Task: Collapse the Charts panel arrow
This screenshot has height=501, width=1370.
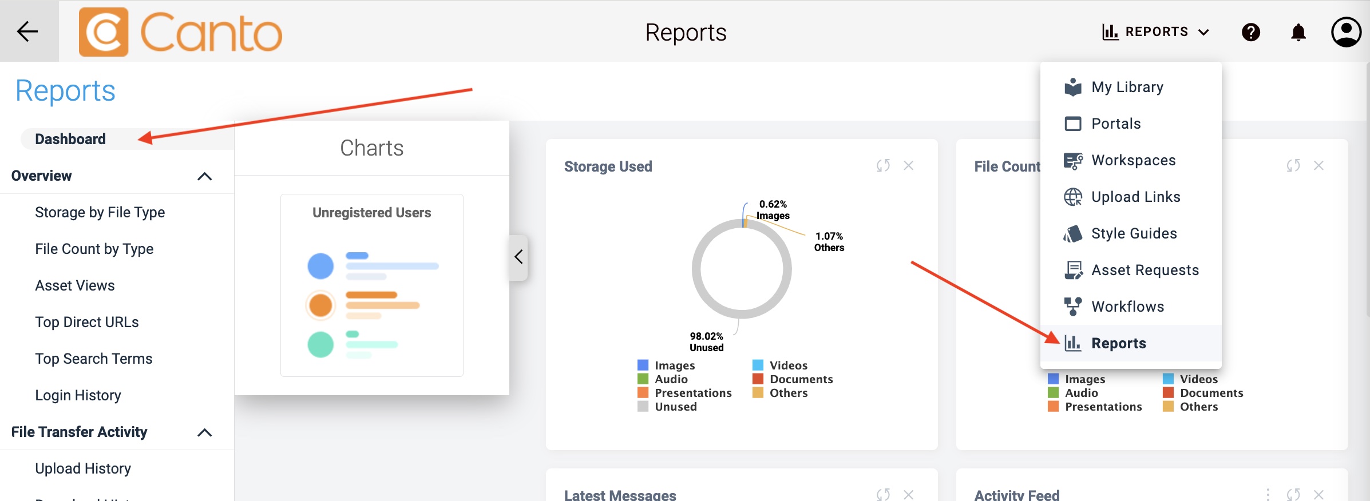Action: (518, 257)
